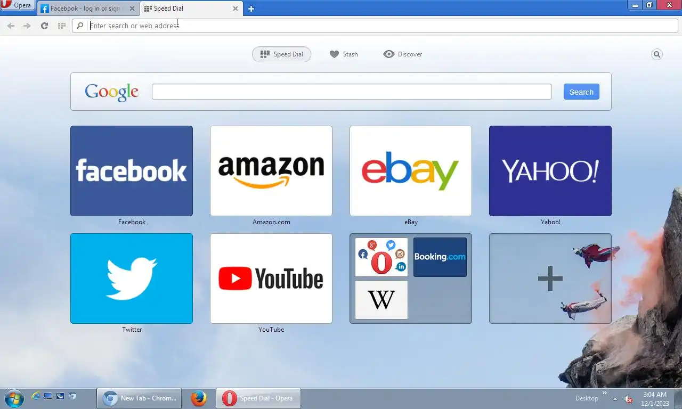
Task: Click the Yahoo! label under the tile
Action: pos(550,222)
